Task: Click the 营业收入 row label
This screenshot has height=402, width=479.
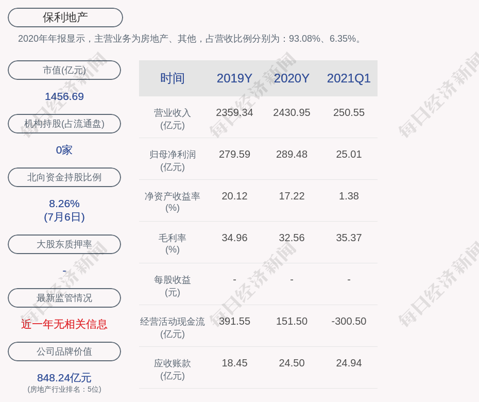Action: (172, 113)
